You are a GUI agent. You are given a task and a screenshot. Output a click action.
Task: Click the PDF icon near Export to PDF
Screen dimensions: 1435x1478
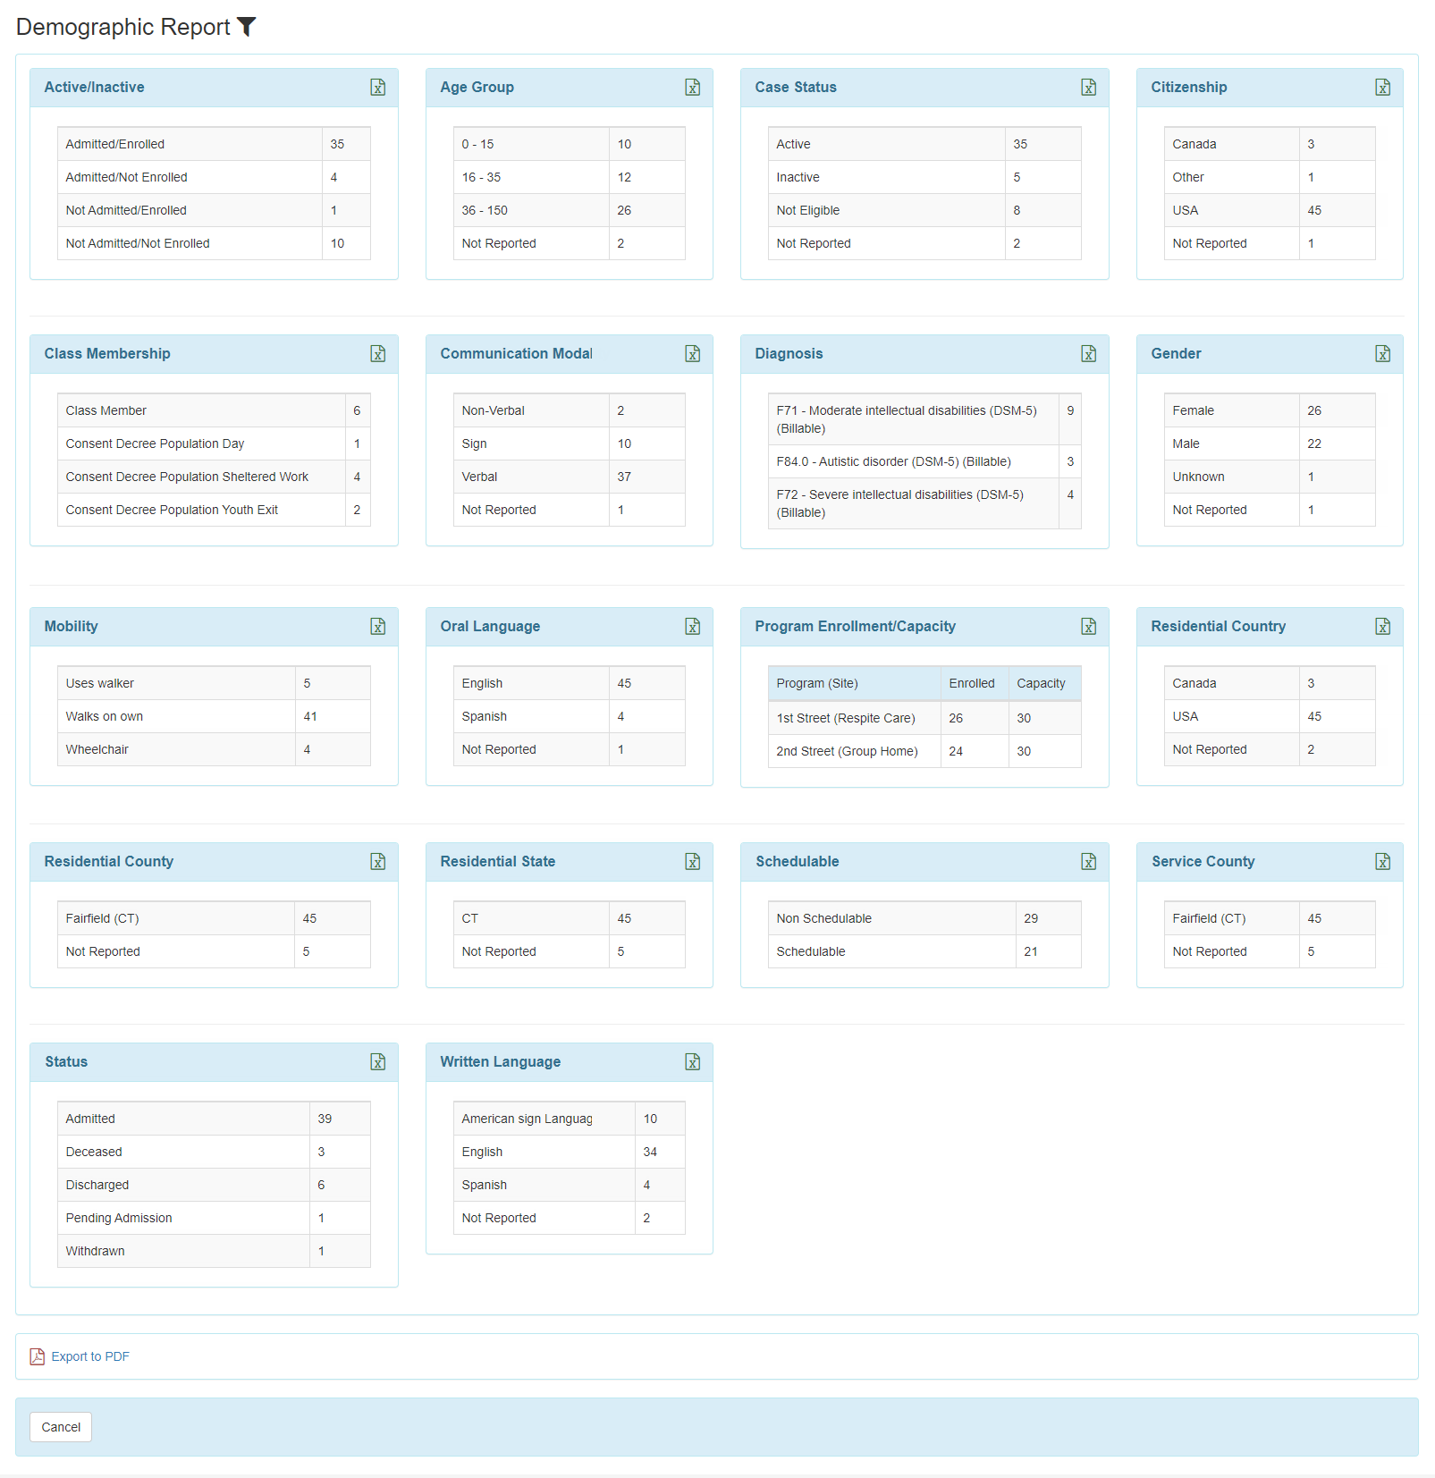38,1356
